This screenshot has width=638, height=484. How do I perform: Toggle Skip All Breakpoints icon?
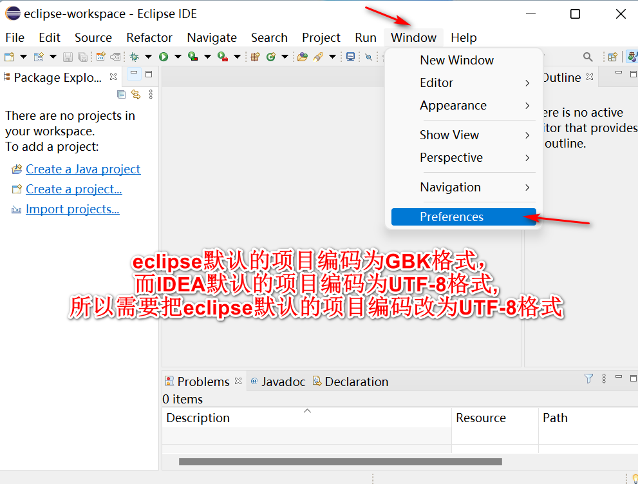(369, 57)
